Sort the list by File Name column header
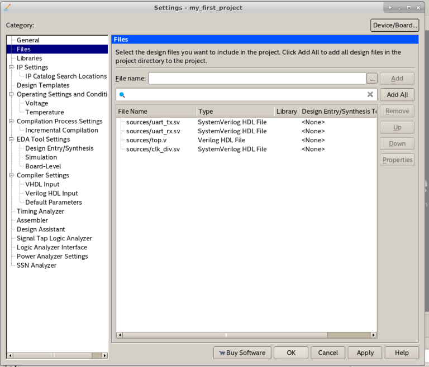This screenshot has width=429, height=367. 156,111
